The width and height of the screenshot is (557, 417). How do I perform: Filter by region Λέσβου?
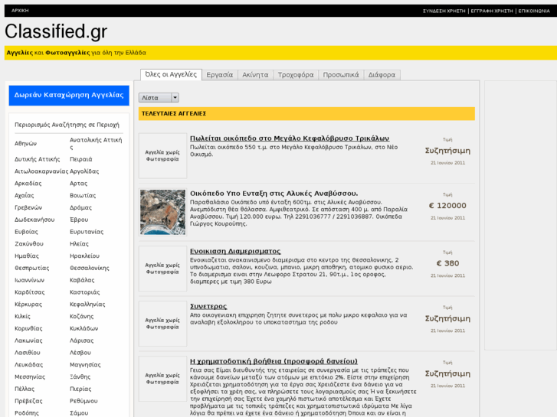coord(80,353)
